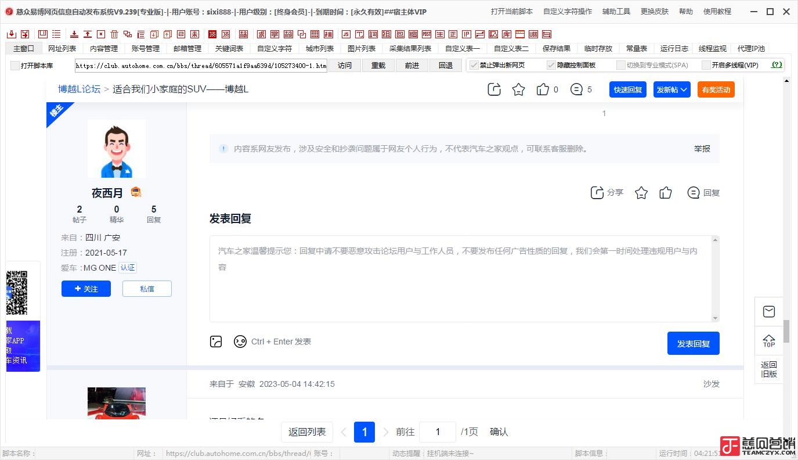Click the 返回列表 button
The width and height of the screenshot is (798, 460).
coord(307,432)
